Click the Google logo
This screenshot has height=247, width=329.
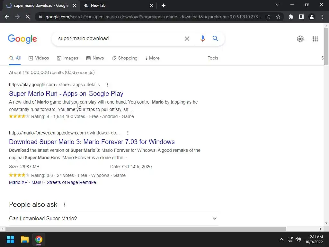(x=22, y=39)
